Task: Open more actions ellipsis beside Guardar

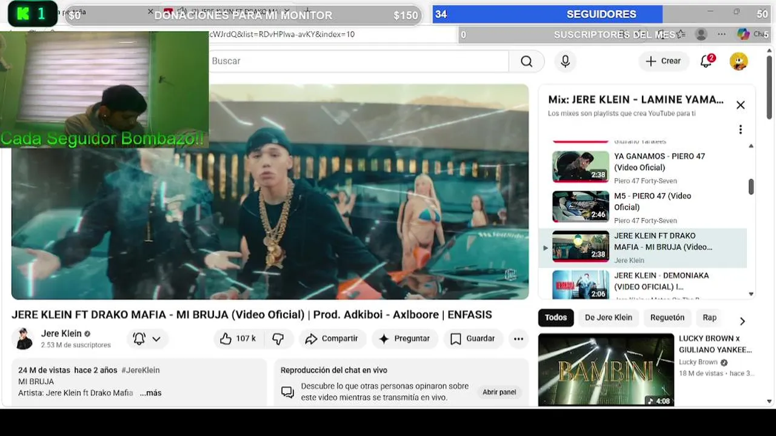Action: click(518, 339)
